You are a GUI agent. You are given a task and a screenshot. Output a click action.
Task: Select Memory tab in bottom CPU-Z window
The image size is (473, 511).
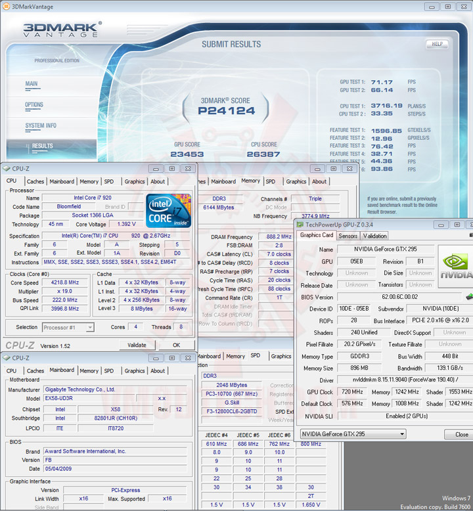(89, 371)
